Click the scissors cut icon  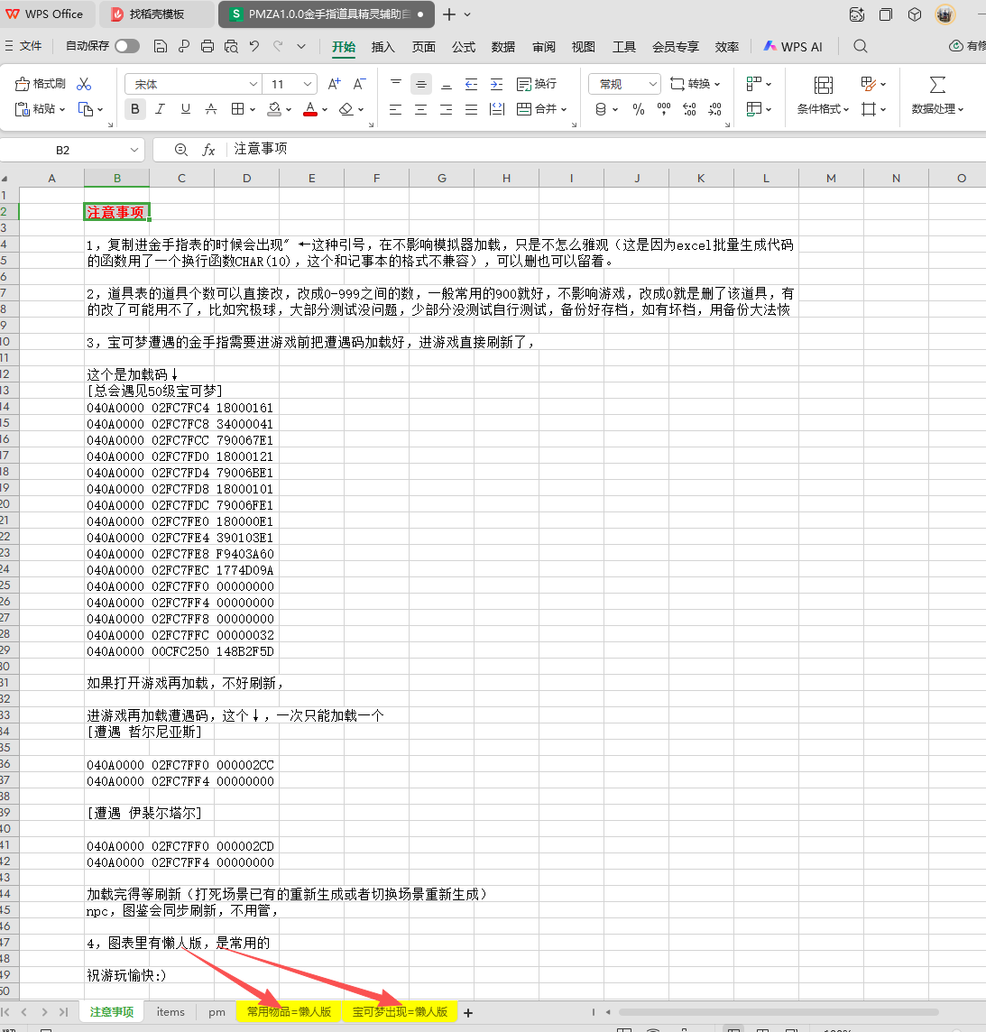point(84,84)
